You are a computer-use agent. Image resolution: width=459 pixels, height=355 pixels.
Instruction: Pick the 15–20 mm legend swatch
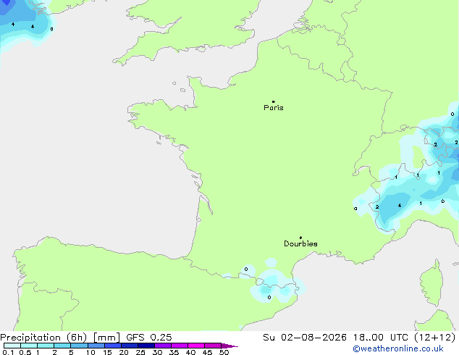(x=113, y=346)
